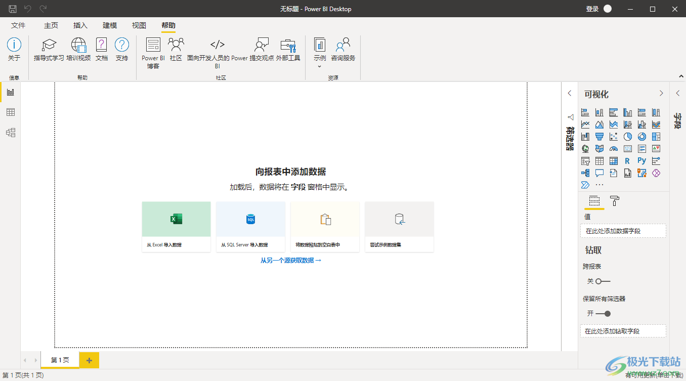Open 咨询服务 consulting services
The height and width of the screenshot is (381, 686).
[x=343, y=50]
